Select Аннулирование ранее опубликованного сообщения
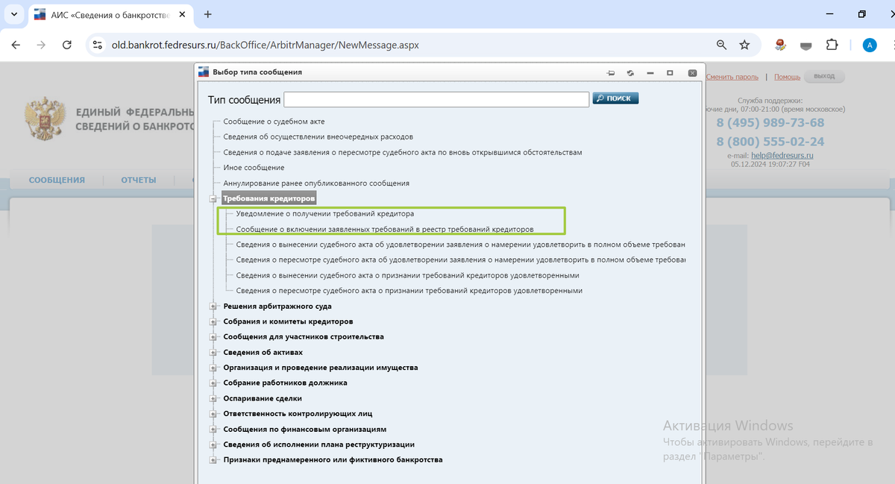 pos(316,183)
